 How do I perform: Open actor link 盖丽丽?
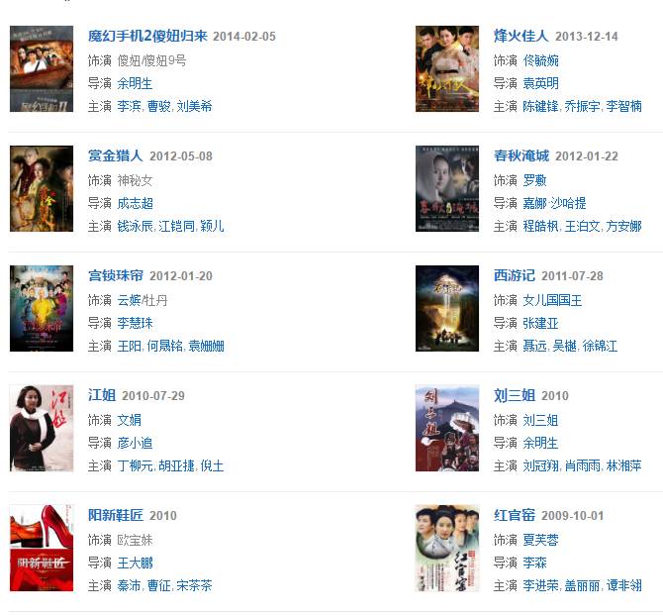(x=582, y=585)
